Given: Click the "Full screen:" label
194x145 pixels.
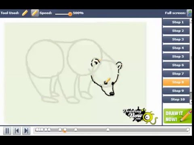Looking at the screenshot, I should tap(175, 13).
